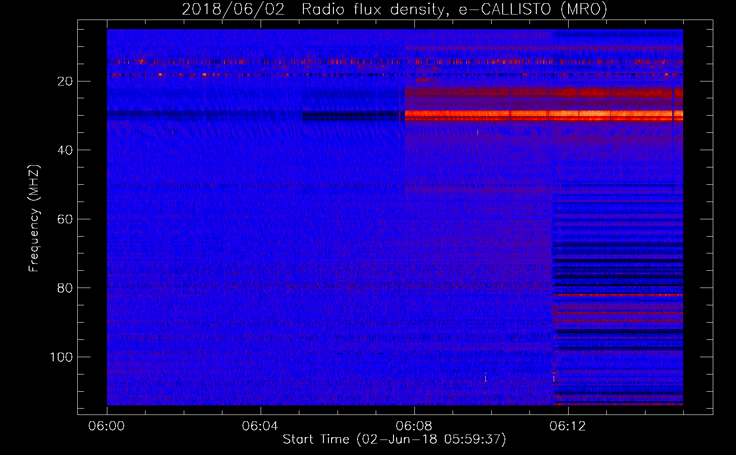The width and height of the screenshot is (736, 455).
Task: Click the "60" frequency tick label
Action: [x=66, y=219]
